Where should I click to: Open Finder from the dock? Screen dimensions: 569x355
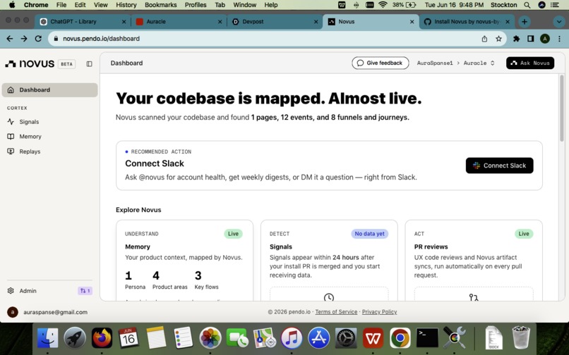pos(47,338)
